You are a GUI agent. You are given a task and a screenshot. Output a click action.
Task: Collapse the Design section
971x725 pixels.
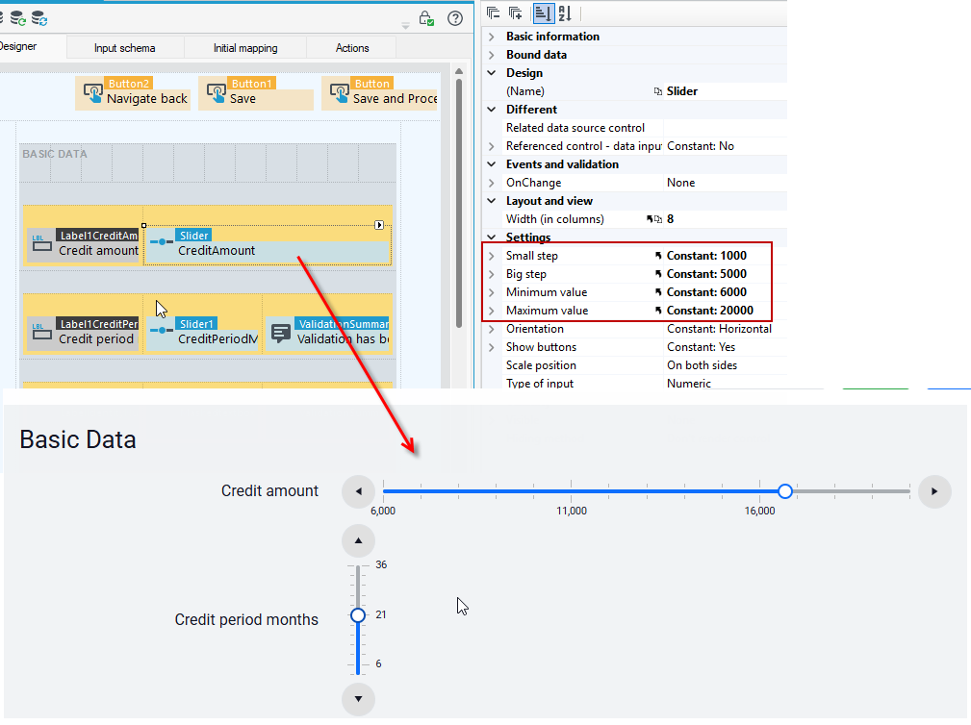(x=491, y=73)
